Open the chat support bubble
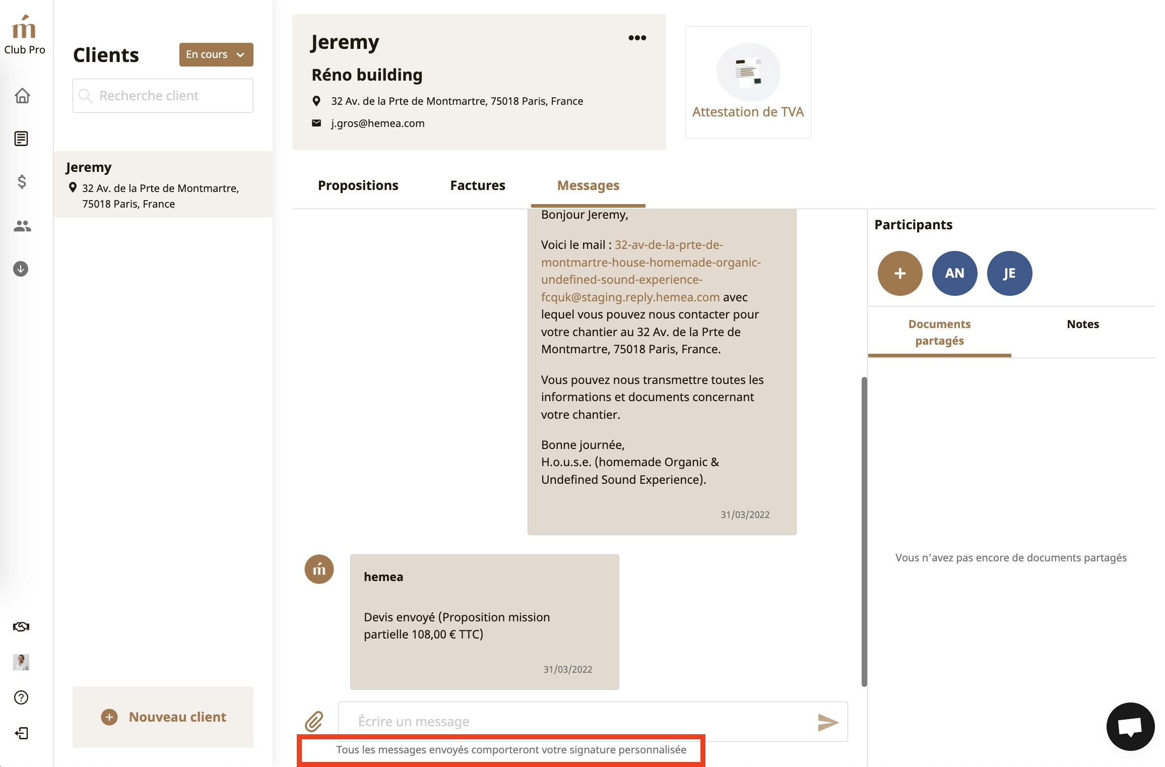The height and width of the screenshot is (767, 1165). [x=1130, y=726]
